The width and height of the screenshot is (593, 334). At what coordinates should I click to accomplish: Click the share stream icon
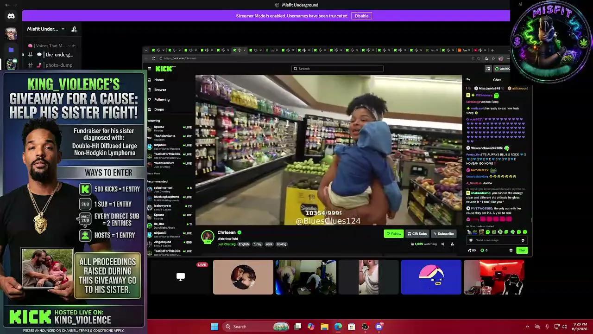point(442,244)
